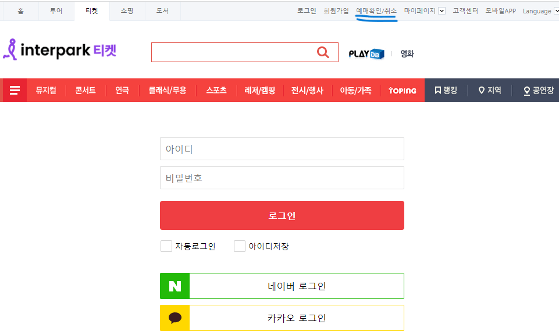This screenshot has width=559, height=335.
Task: Click the 카카오 로그인 button
Action: coord(282,318)
